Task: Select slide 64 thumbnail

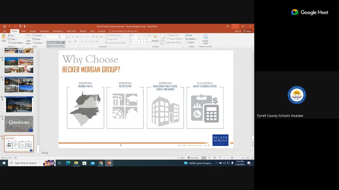Action: coord(19,65)
